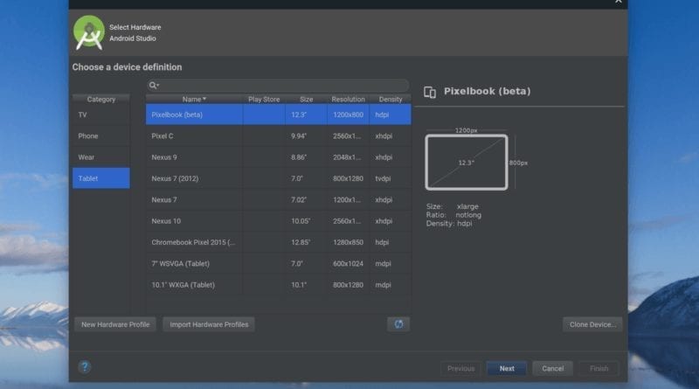Select the Phone category
The height and width of the screenshot is (389, 699).
pyautogui.click(x=101, y=136)
